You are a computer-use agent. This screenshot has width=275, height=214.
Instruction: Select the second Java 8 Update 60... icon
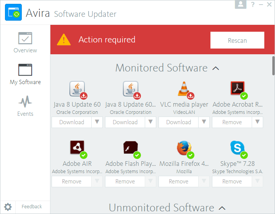(131, 89)
